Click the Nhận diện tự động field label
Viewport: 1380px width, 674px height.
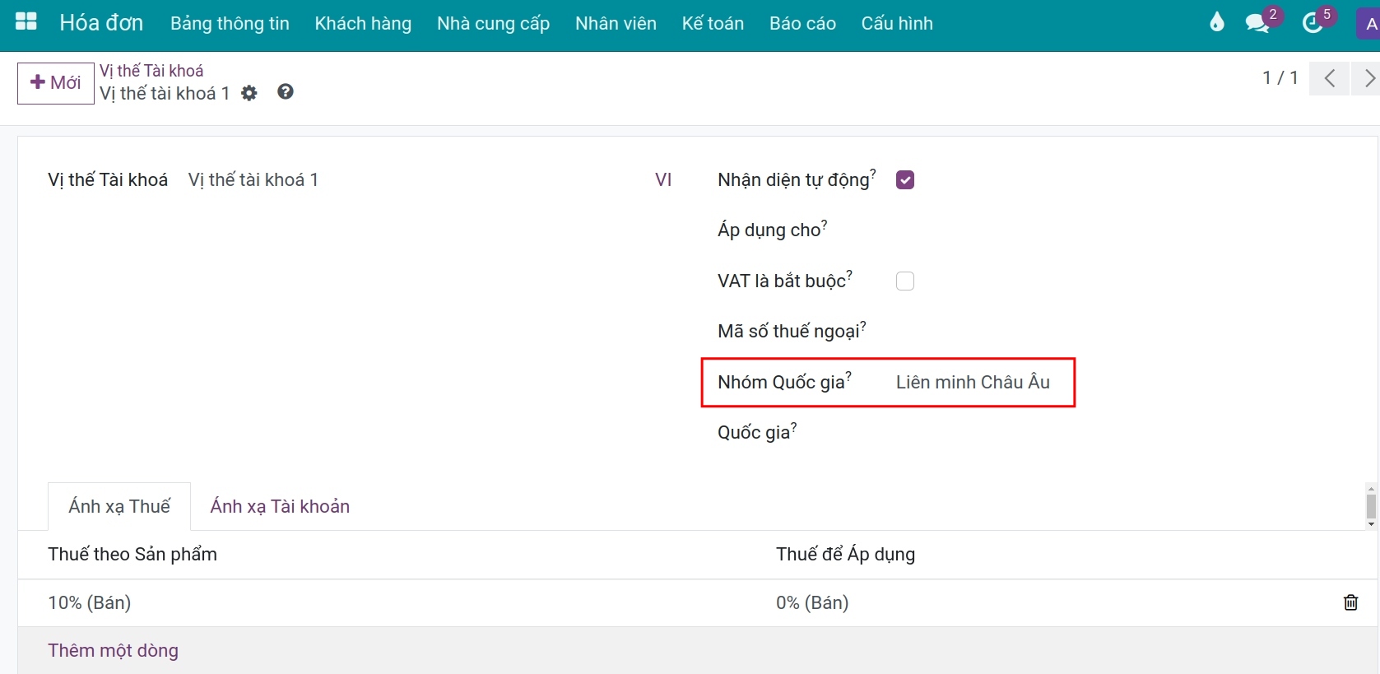pyautogui.click(x=796, y=179)
